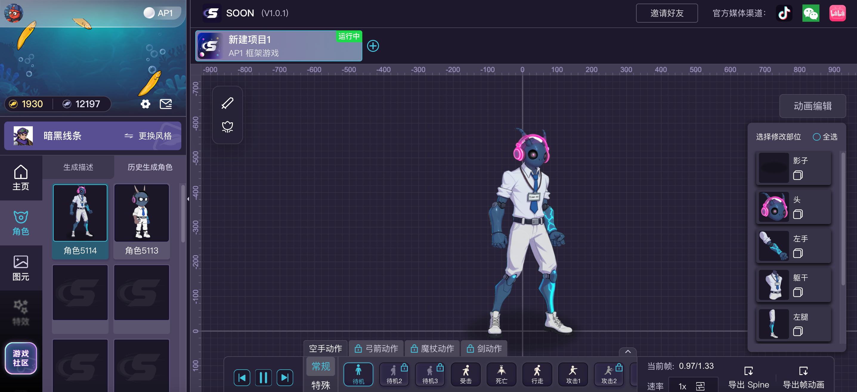Select character thumbnail 角色5113
This screenshot has width=857, height=392.
[141, 213]
